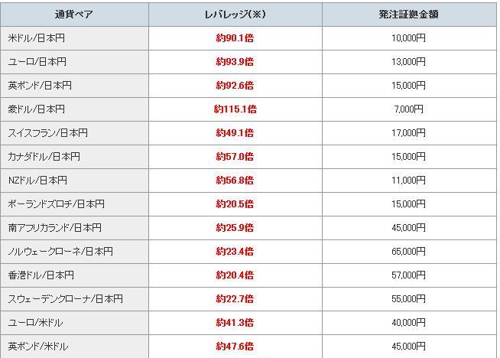
Task: Click the 65,000円 margin amount
Action: (x=409, y=252)
